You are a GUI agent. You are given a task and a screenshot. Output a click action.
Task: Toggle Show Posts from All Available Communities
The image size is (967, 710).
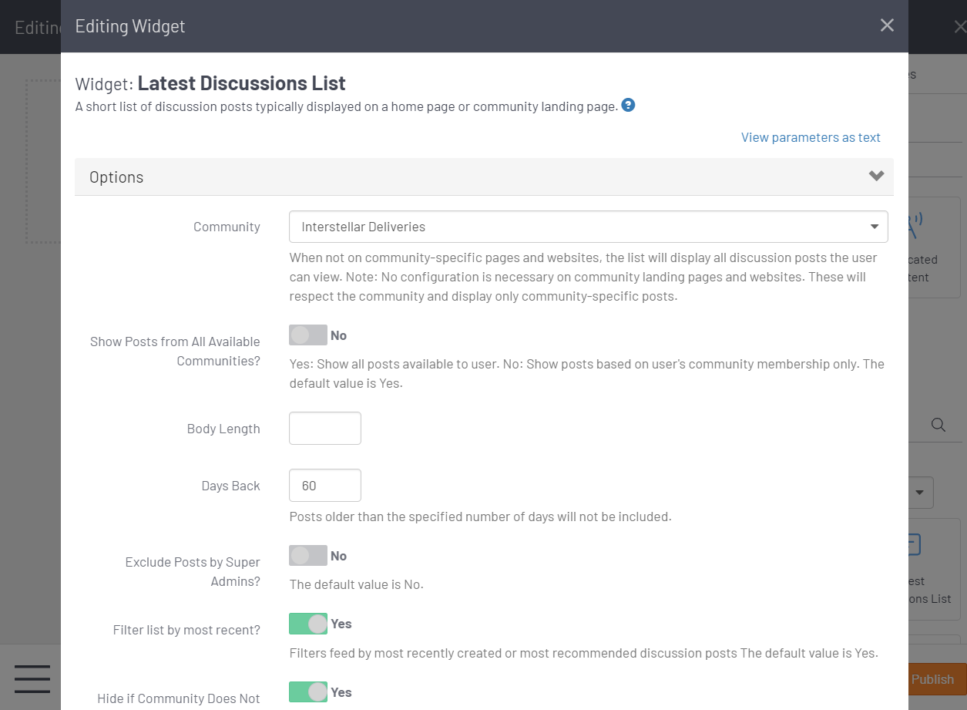308,335
